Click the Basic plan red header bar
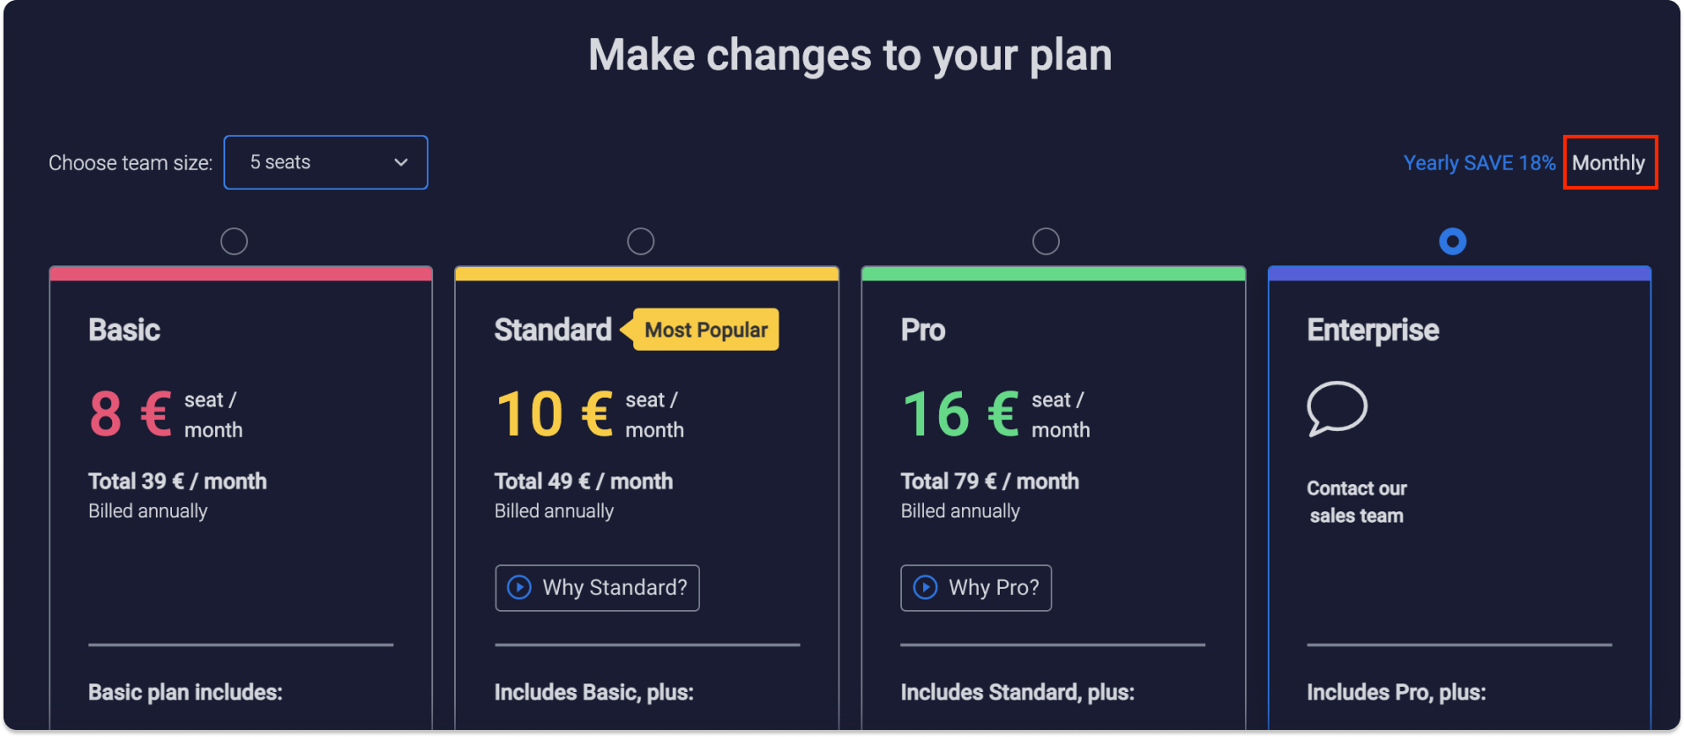Screen dimensions: 1684x737 (x=241, y=273)
